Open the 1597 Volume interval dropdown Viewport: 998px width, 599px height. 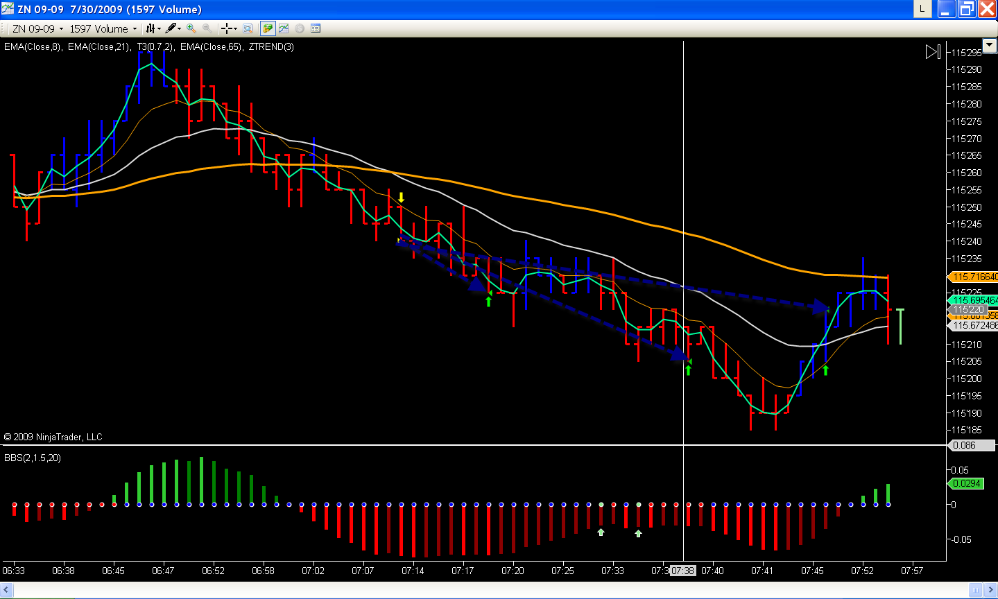[x=103, y=28]
